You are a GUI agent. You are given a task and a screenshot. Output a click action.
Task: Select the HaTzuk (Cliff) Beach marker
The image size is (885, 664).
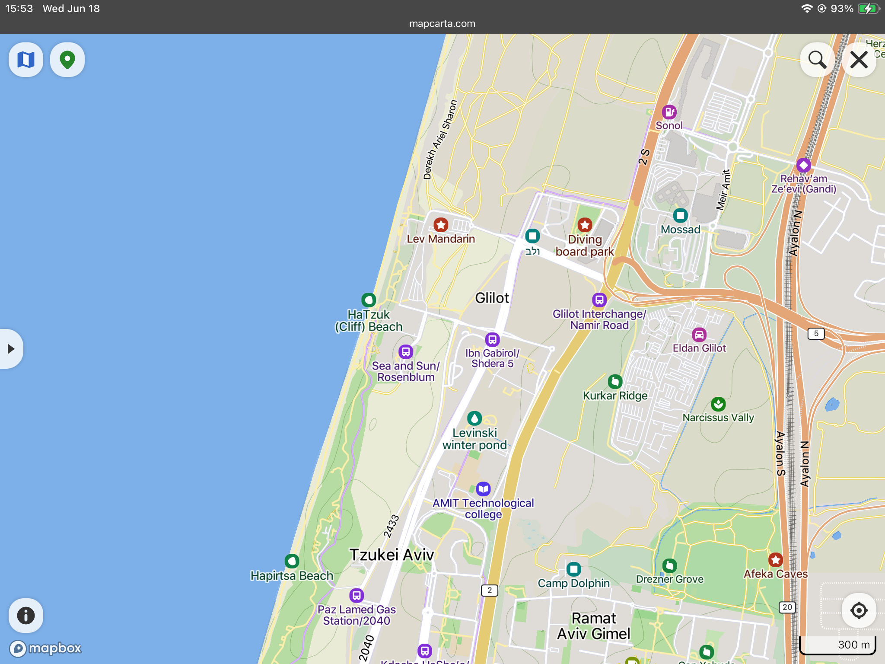pyautogui.click(x=369, y=300)
